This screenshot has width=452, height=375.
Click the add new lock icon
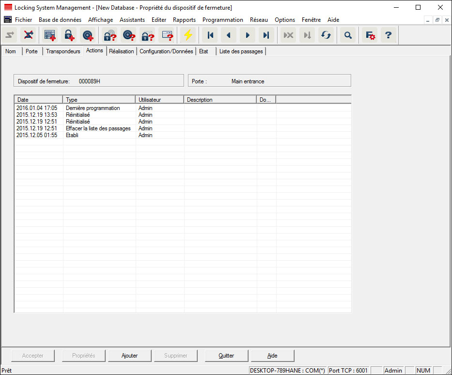(x=68, y=35)
